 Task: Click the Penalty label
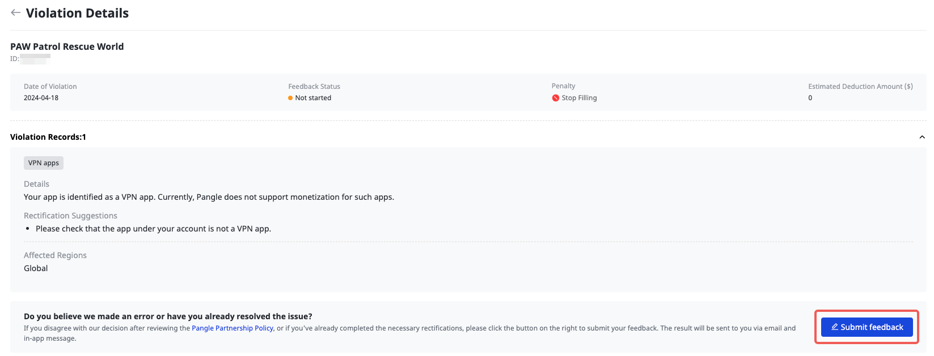tap(563, 86)
